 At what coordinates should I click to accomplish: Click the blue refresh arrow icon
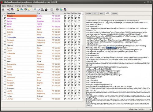tap(39, 9)
